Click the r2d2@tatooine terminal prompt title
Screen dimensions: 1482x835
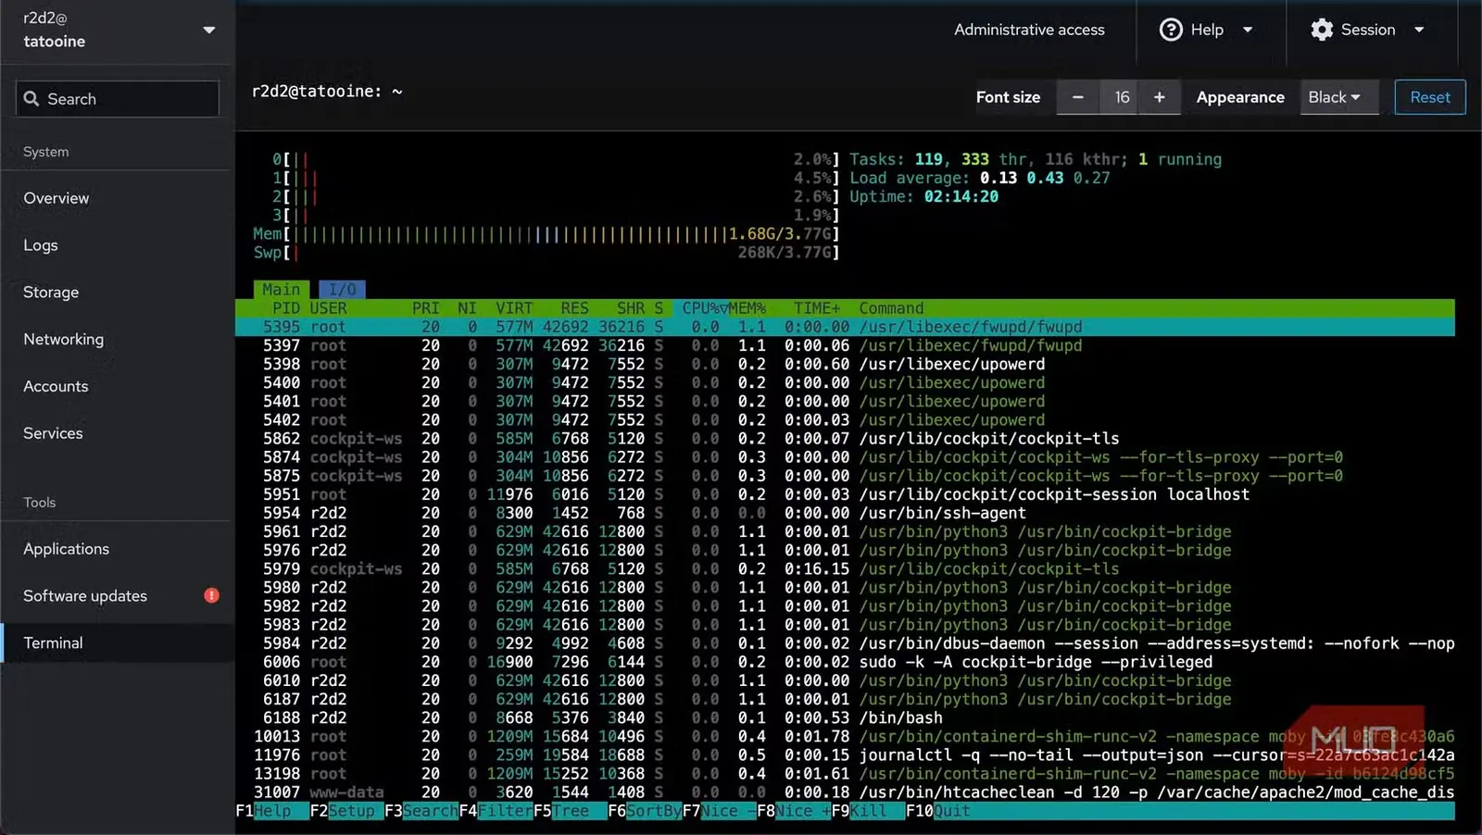coord(327,91)
